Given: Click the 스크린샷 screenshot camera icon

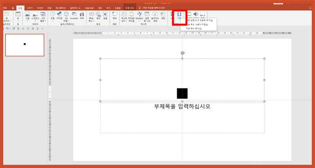Looking at the screenshot, I should tap(35, 14).
